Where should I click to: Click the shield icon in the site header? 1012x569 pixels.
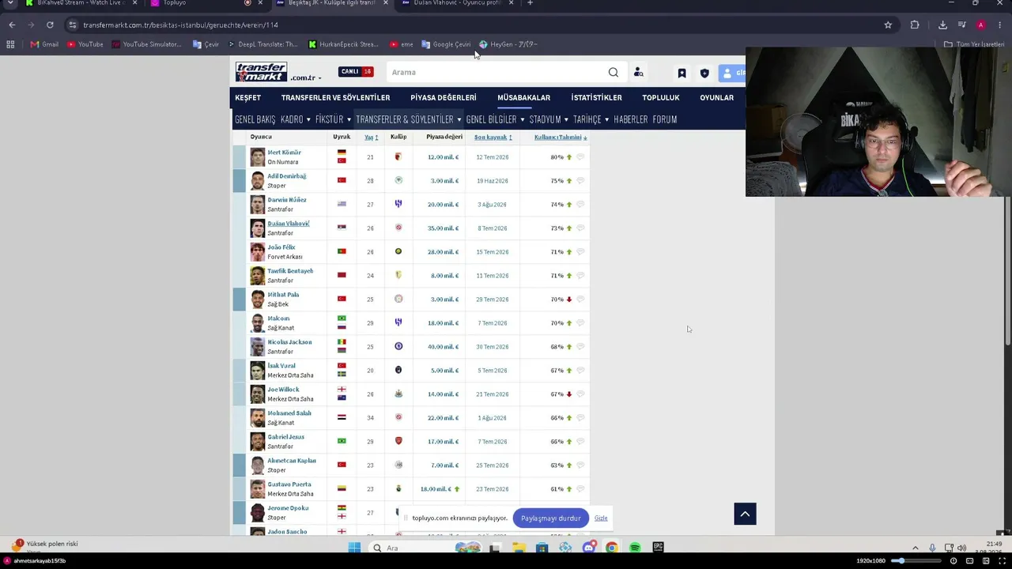[x=704, y=73]
